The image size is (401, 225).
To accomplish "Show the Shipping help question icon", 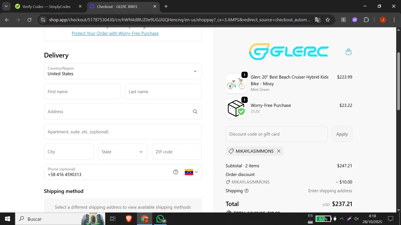I will 246,191.
